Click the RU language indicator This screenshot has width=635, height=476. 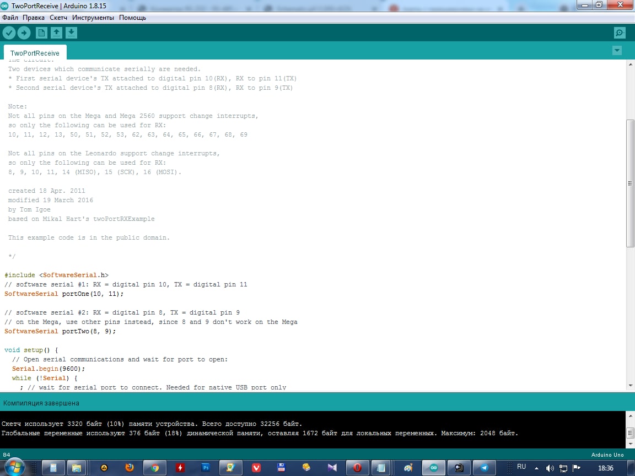[521, 467]
